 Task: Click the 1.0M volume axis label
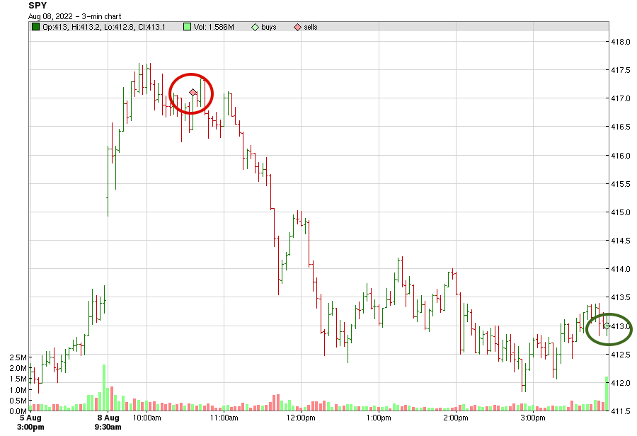point(18,390)
